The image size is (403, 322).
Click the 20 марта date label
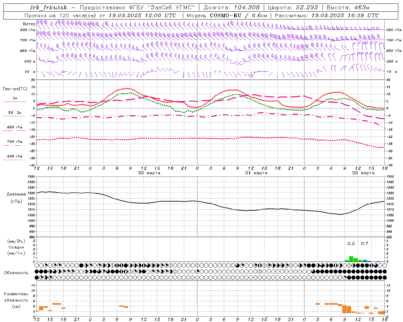(x=149, y=173)
